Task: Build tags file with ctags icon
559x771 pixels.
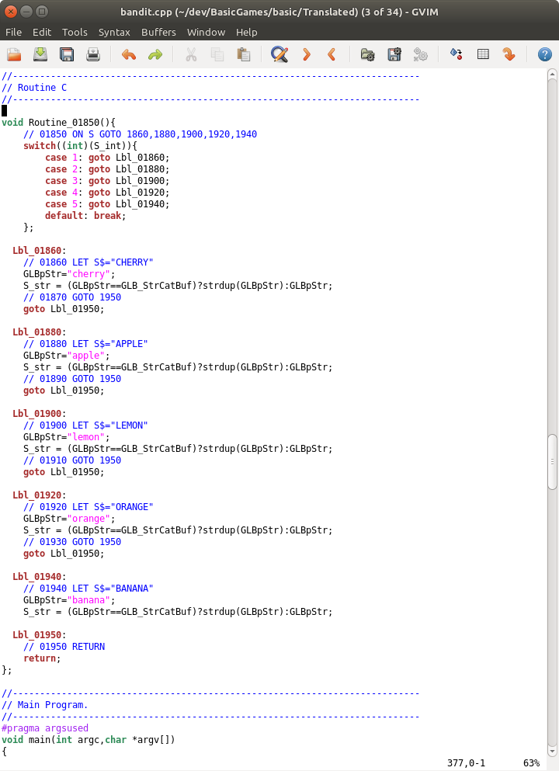Action: pos(483,54)
